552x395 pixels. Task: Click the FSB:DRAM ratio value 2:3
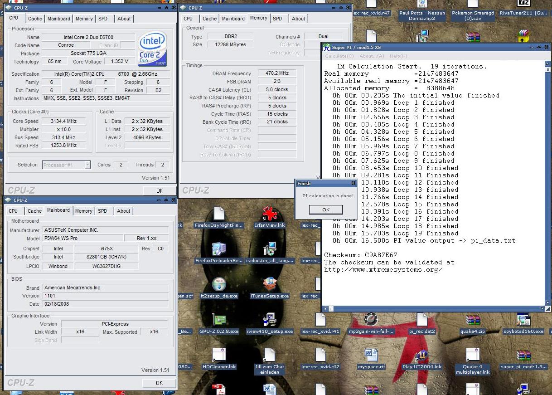[278, 82]
